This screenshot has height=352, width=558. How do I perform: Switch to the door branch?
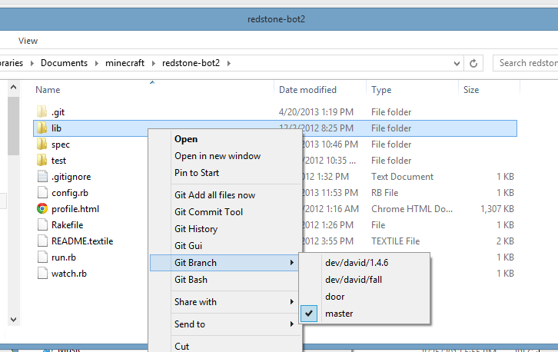[x=364, y=297]
